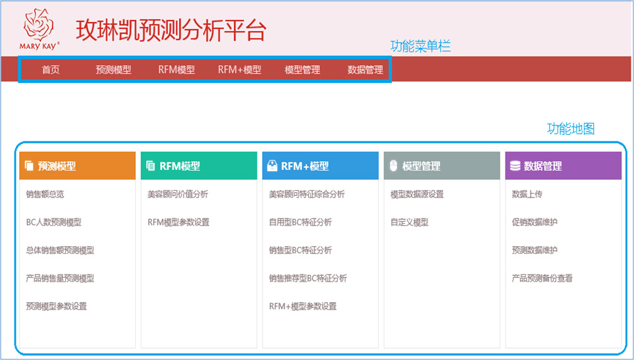Open the 销售额总览 link
Viewport: 634px width, 360px height.
[45, 194]
